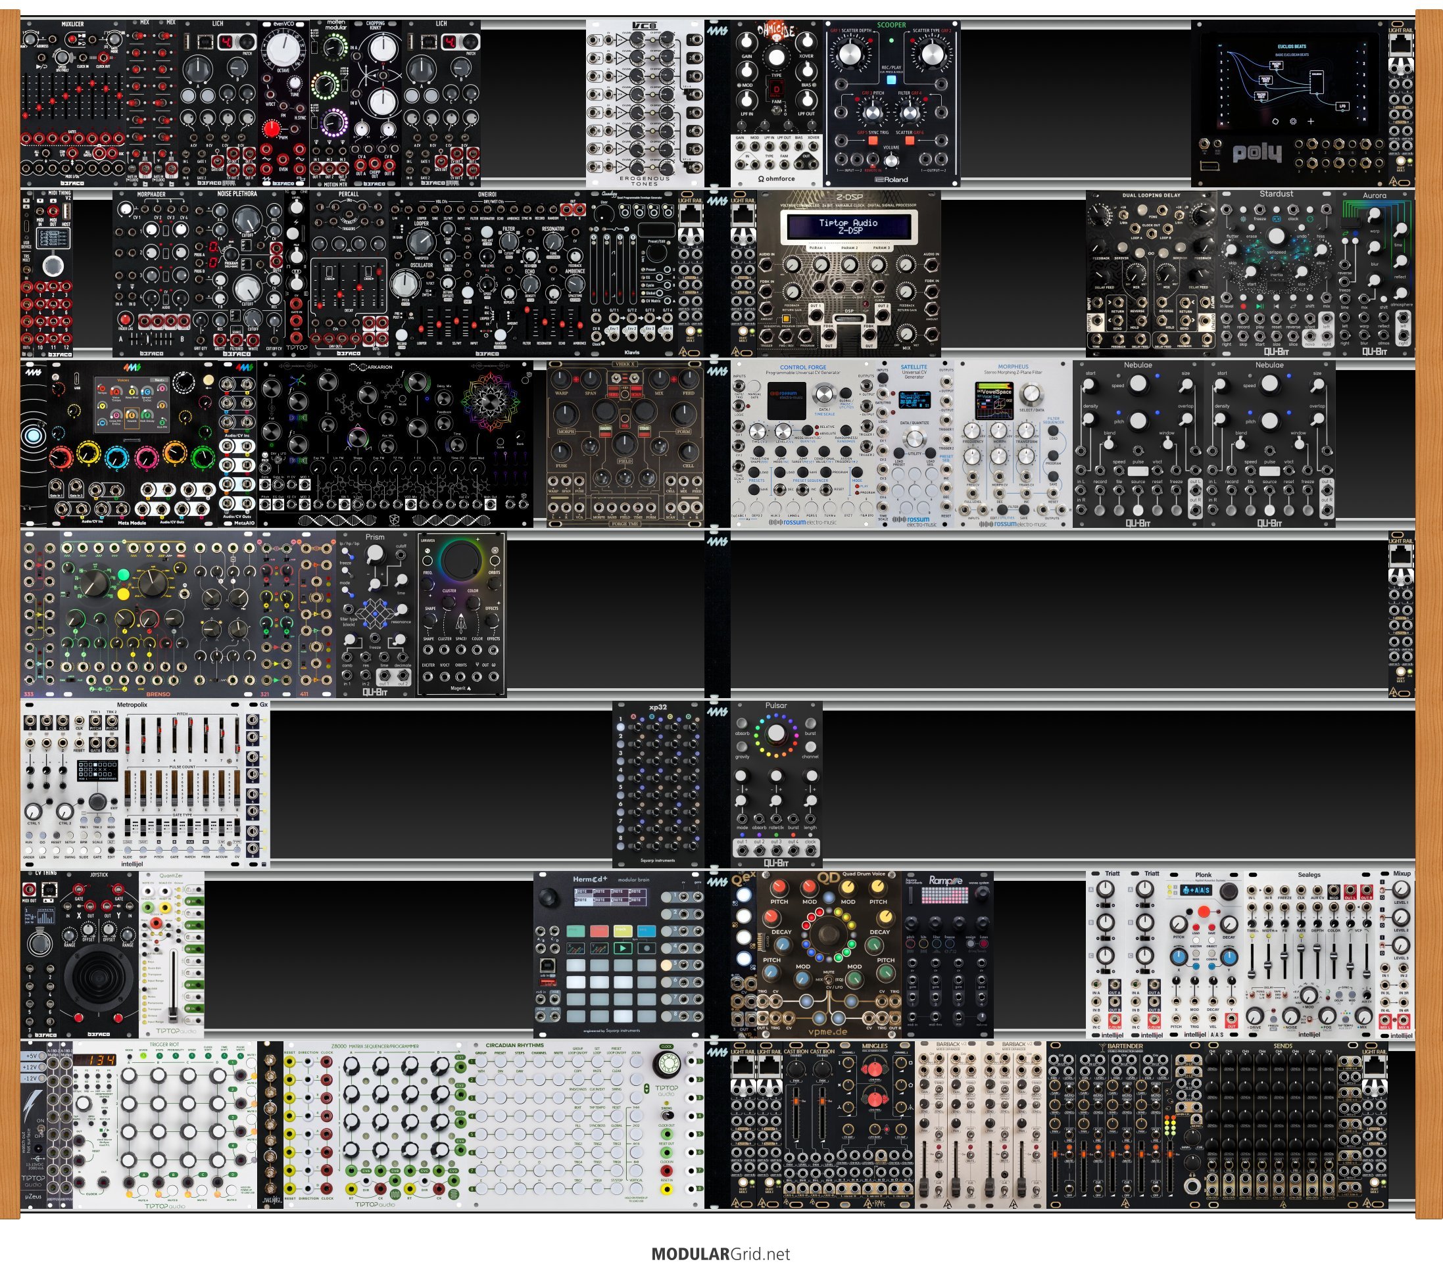Click the Pulsar LED-ringed main knob
Image resolution: width=1443 pixels, height=1268 pixels.
point(776,734)
